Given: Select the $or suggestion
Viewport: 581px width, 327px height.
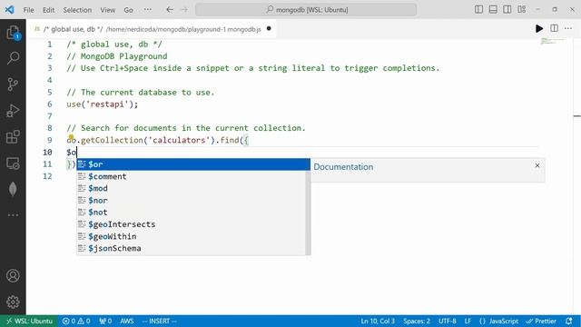Looking at the screenshot, I should point(193,164).
